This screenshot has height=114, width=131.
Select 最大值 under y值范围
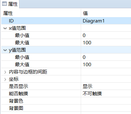pos(22,65)
